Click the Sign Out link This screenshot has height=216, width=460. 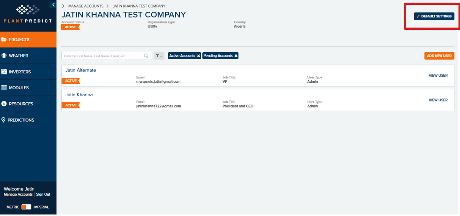43,194
